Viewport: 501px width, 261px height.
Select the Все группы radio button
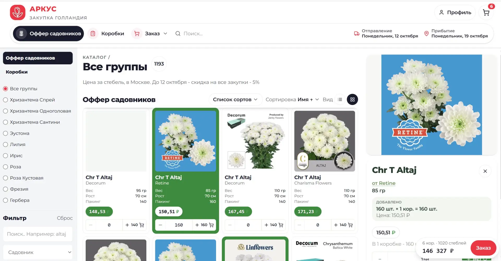(x=5, y=89)
